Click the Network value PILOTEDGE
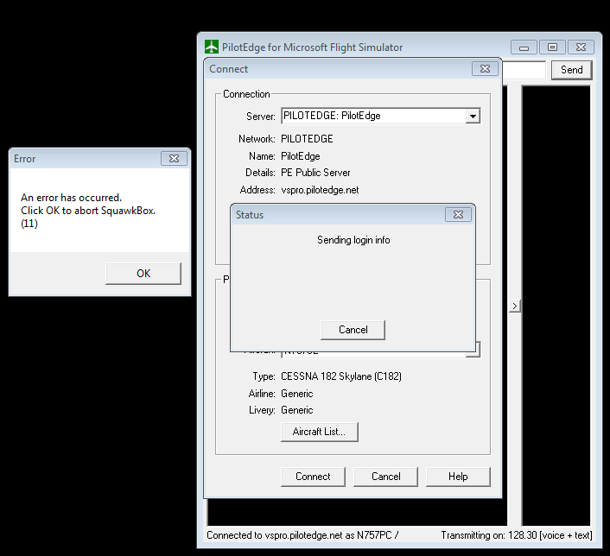The height and width of the screenshot is (556, 610). 307,139
